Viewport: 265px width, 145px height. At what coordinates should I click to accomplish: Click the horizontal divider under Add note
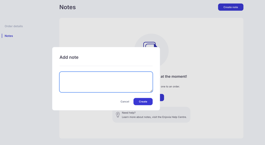[x=106, y=66]
